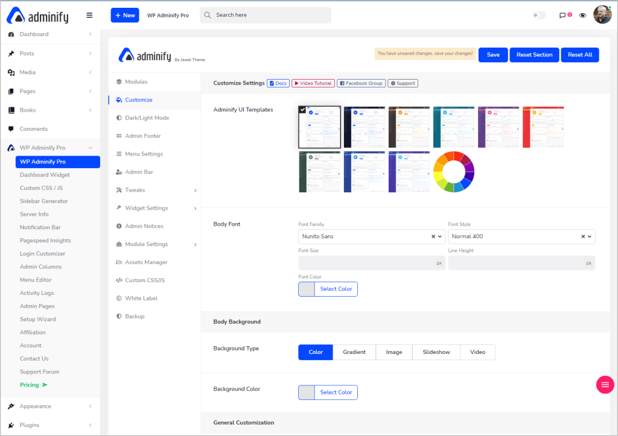Click the hamburger menu collapse icon
Viewport: 618px width, 436px height.
point(89,15)
